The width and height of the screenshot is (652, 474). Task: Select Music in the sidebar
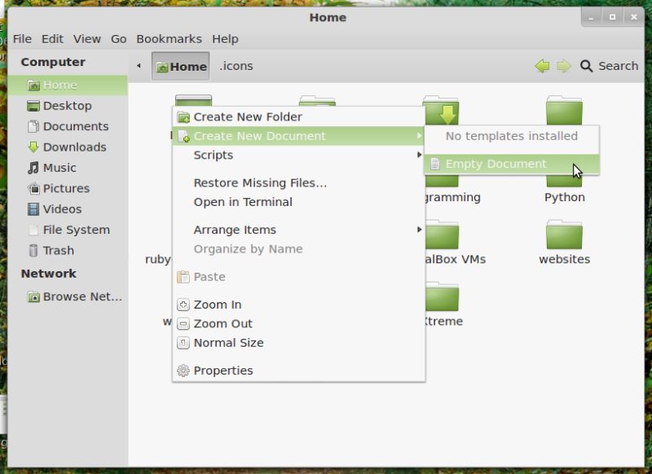coord(55,168)
